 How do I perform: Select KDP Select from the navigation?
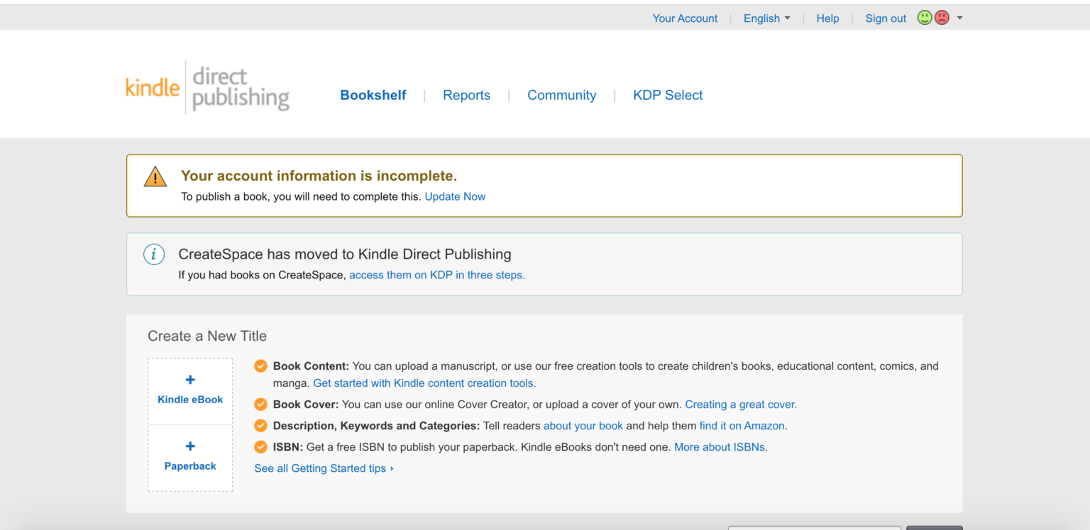(x=667, y=94)
